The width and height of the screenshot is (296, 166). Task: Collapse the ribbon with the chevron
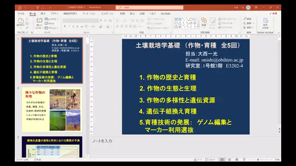(278, 33)
